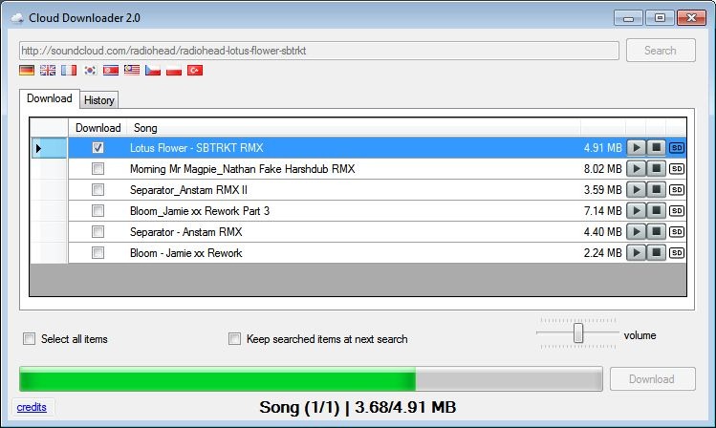
Task: Play the Lotus Flower - SBTRKT RMX preview
Action: [x=636, y=148]
